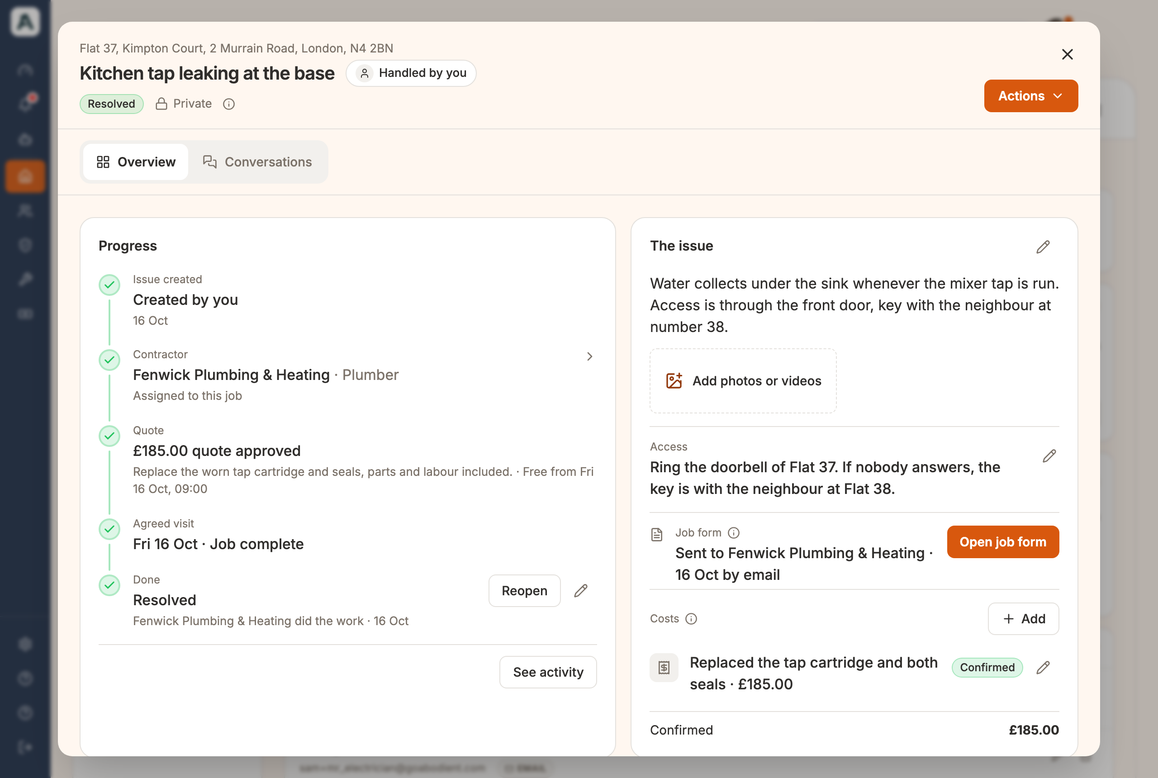Image resolution: width=1158 pixels, height=778 pixels.
Task: Open the Actions dropdown menu
Action: (x=1030, y=96)
